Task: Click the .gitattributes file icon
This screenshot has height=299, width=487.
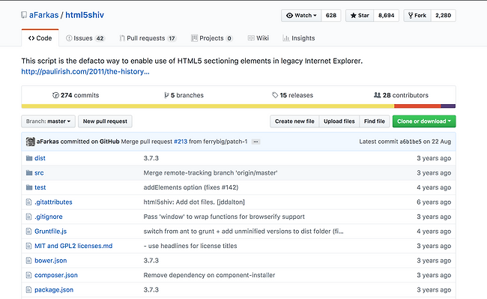Action: pos(29,202)
